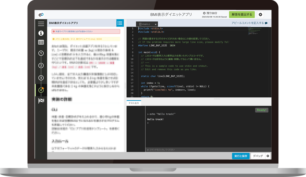
Task: Select the active challenge step 4
Action: 41,90
